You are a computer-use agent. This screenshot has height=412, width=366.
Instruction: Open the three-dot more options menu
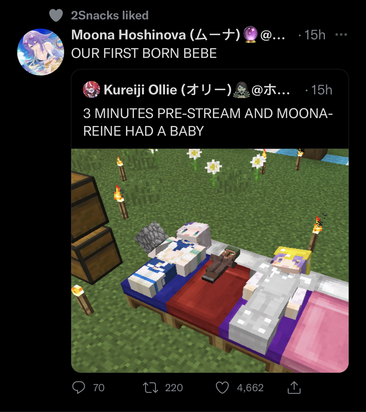click(341, 35)
